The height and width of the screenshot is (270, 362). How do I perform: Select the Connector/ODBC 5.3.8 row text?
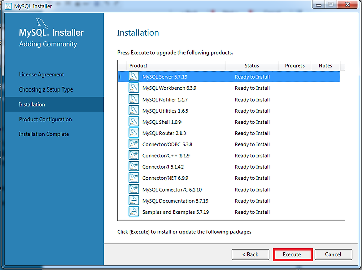pos(167,145)
